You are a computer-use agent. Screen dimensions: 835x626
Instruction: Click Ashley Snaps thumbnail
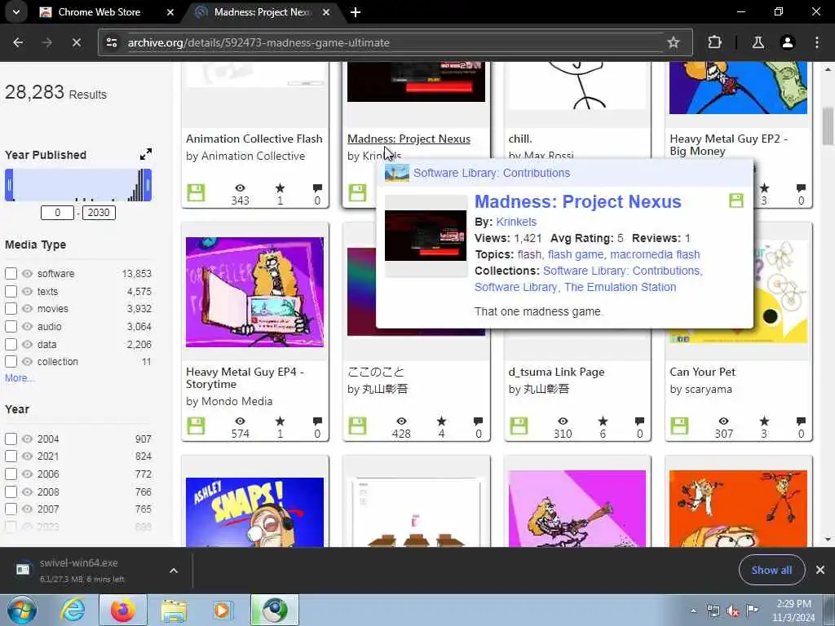(254, 512)
